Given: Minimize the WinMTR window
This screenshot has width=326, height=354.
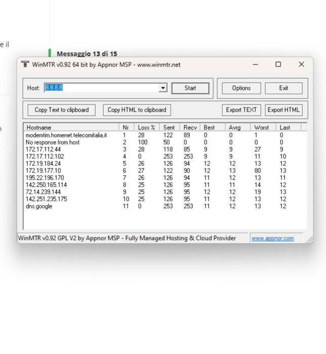Looking at the screenshot, I should pyautogui.click(x=255, y=64).
